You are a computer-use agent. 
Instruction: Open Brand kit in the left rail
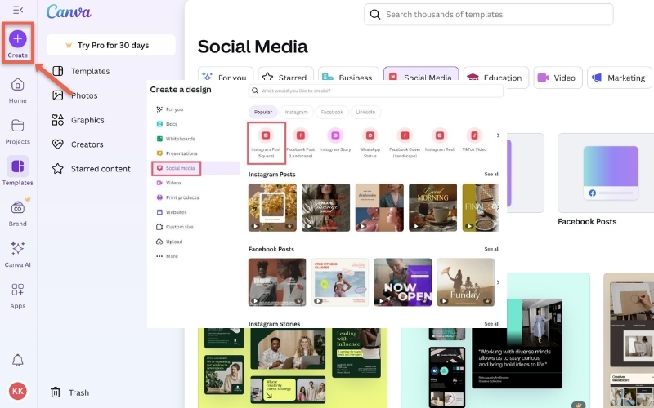(x=17, y=213)
